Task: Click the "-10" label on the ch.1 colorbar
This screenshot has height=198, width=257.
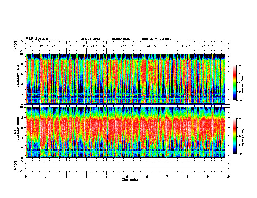Action: [x=240, y=101]
